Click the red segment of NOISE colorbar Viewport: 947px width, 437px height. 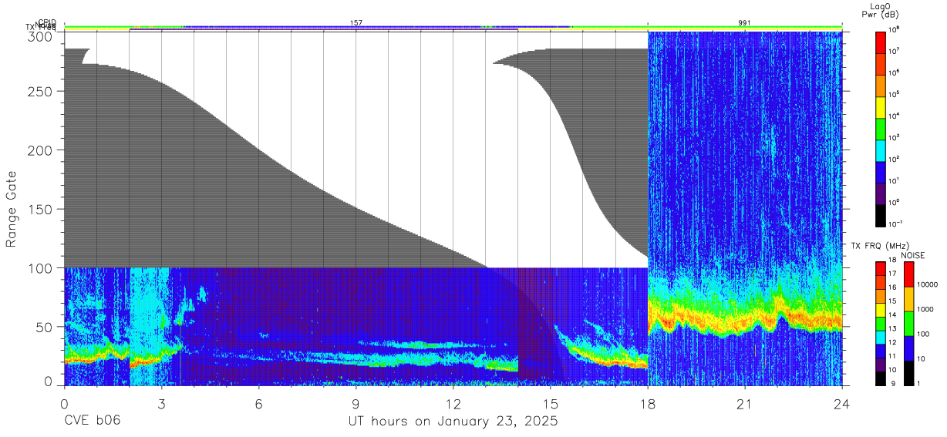[908, 274]
